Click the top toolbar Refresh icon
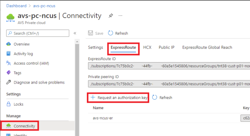The height and width of the screenshot is (136, 250). pyautogui.click(x=110, y=33)
